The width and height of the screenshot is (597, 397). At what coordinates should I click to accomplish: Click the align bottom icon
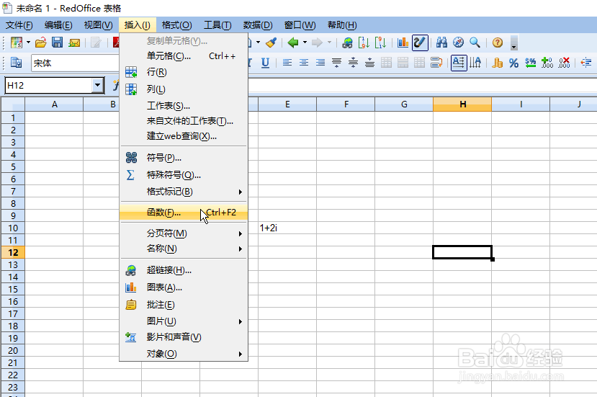pyautogui.click(x=369, y=63)
